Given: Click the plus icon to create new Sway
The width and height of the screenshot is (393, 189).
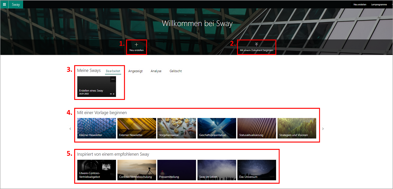Looking at the screenshot, I should (x=136, y=45).
